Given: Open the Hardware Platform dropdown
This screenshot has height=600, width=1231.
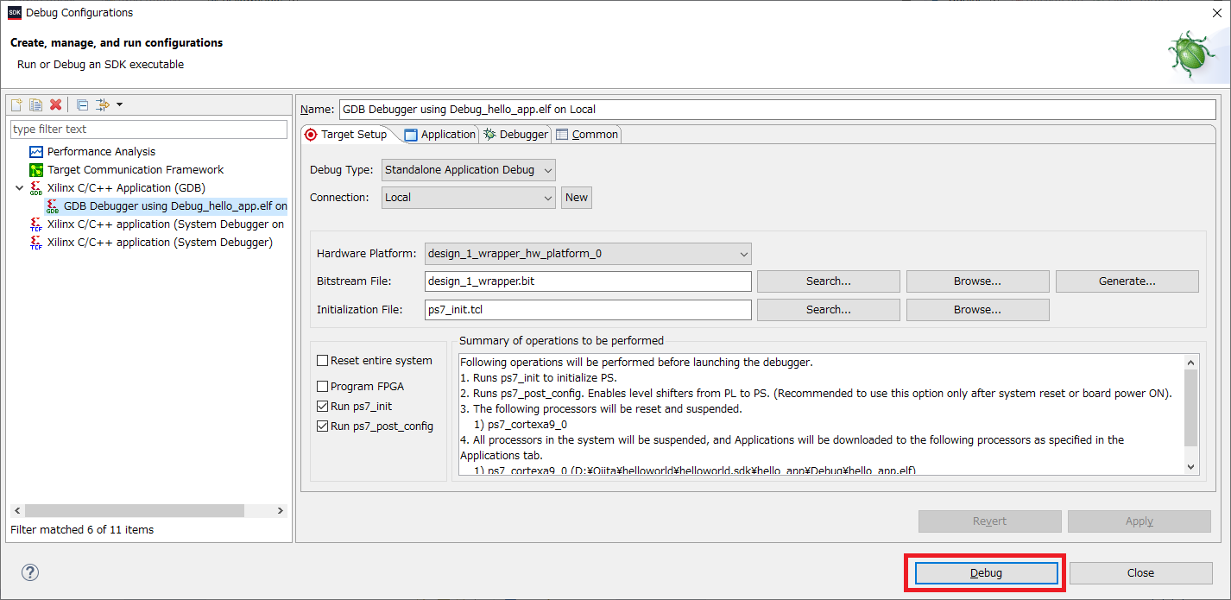Looking at the screenshot, I should (588, 254).
